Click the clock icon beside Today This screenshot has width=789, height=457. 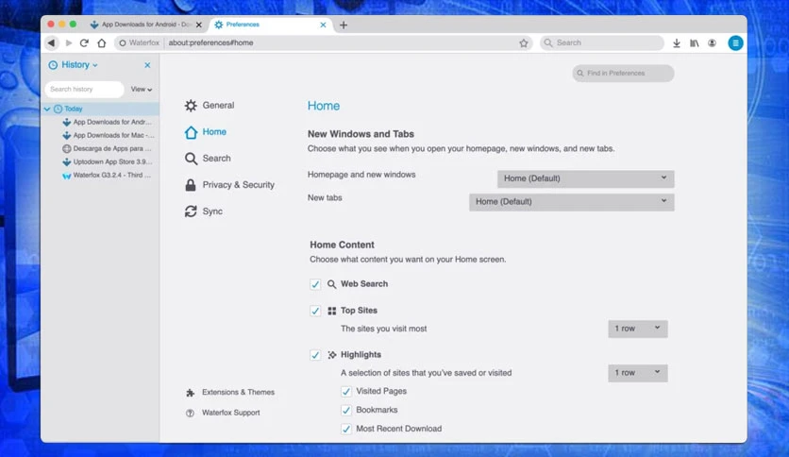pyautogui.click(x=58, y=109)
